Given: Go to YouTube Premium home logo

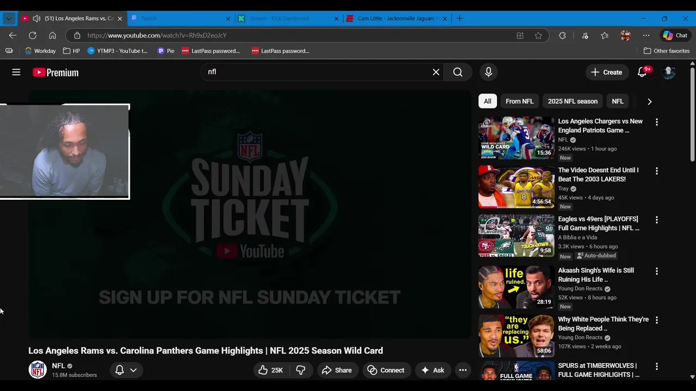Looking at the screenshot, I should [x=55, y=72].
